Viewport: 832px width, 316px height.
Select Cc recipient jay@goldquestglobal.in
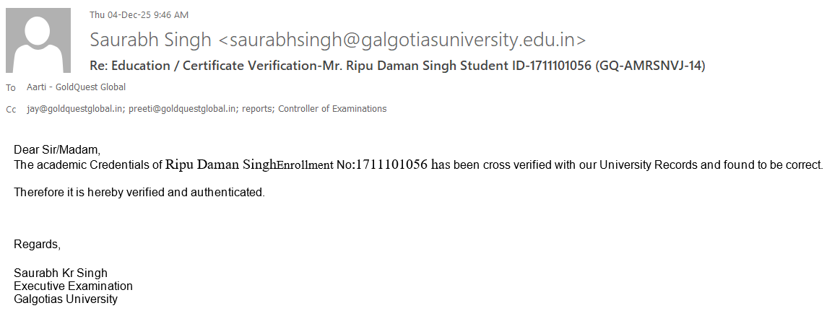click(74, 109)
